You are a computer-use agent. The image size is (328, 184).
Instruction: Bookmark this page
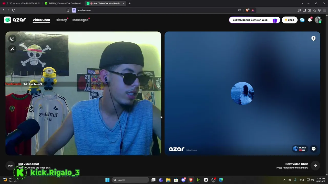pyautogui.click(x=68, y=10)
